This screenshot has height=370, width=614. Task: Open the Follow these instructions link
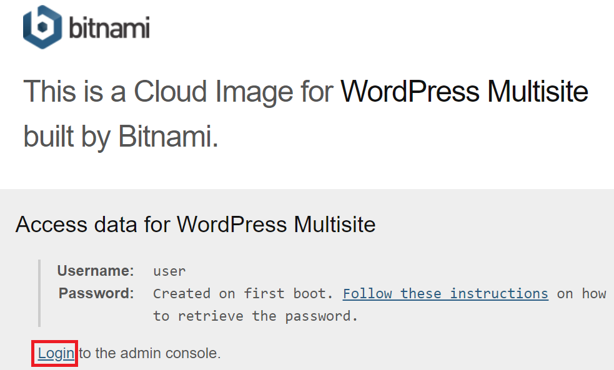(445, 293)
